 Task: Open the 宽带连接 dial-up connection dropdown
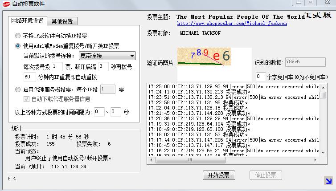[107, 56]
